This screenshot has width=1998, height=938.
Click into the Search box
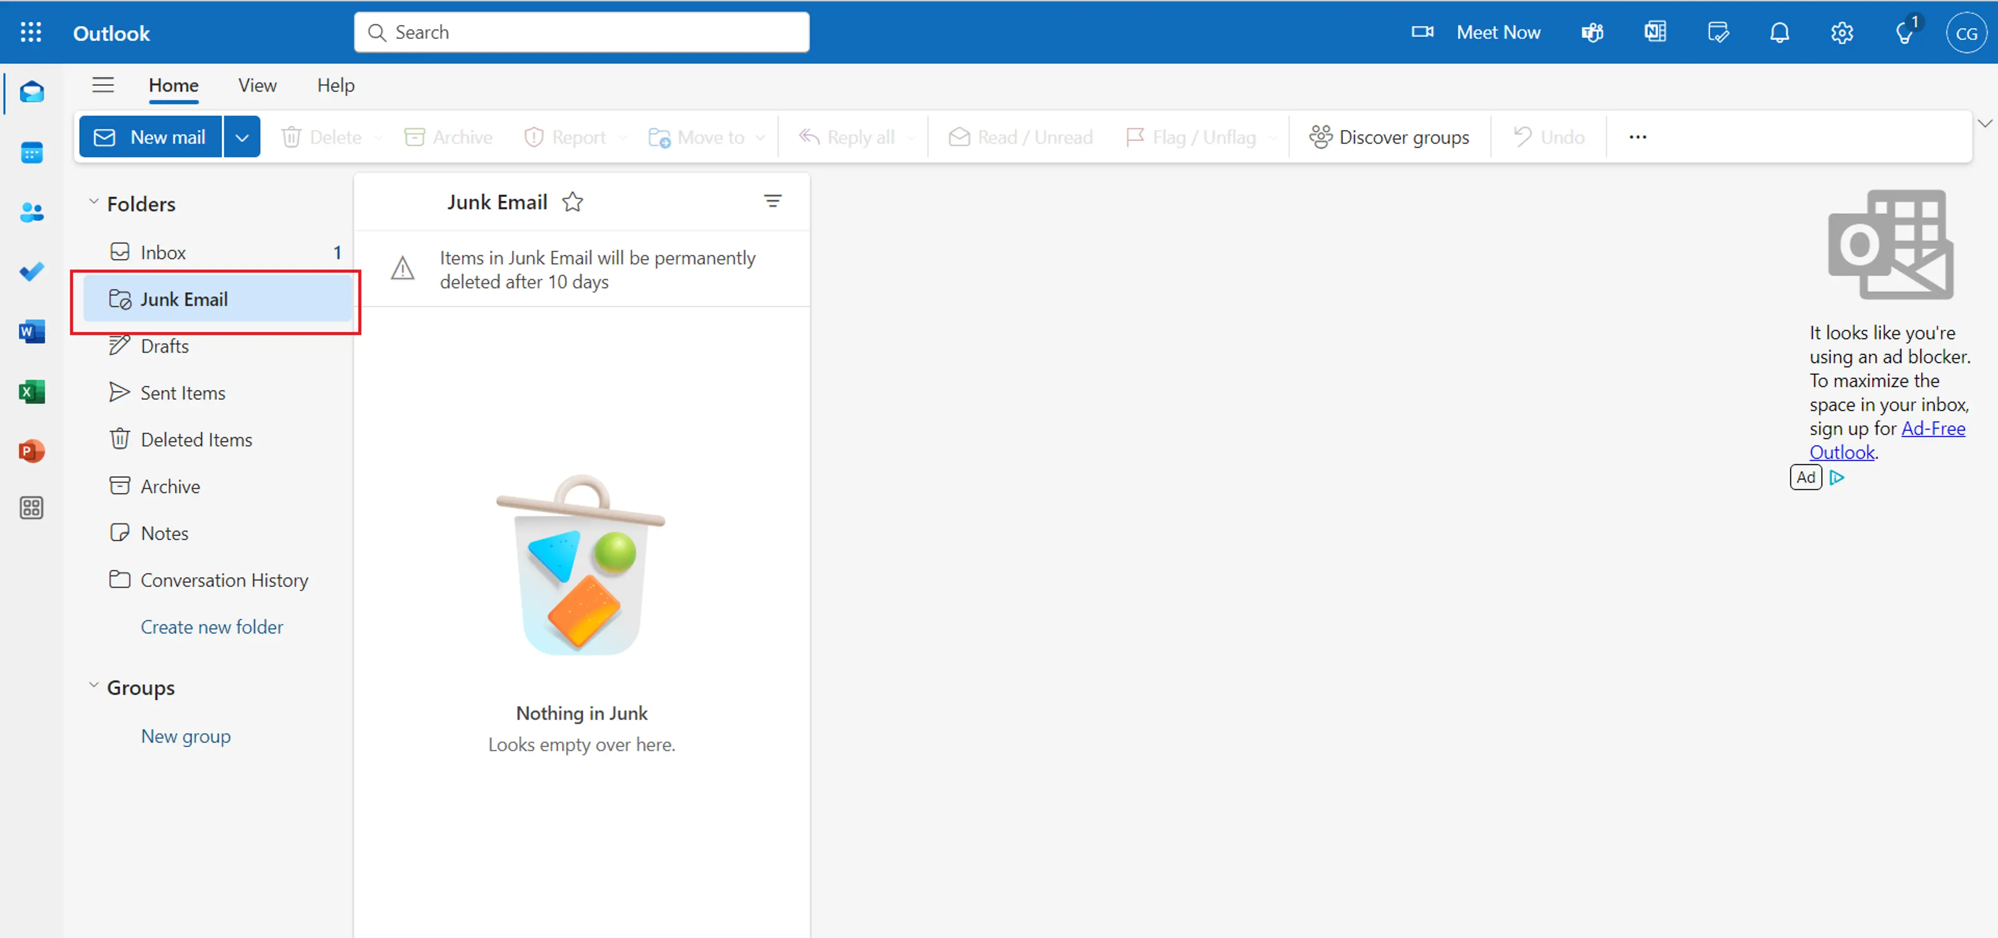coord(582,33)
